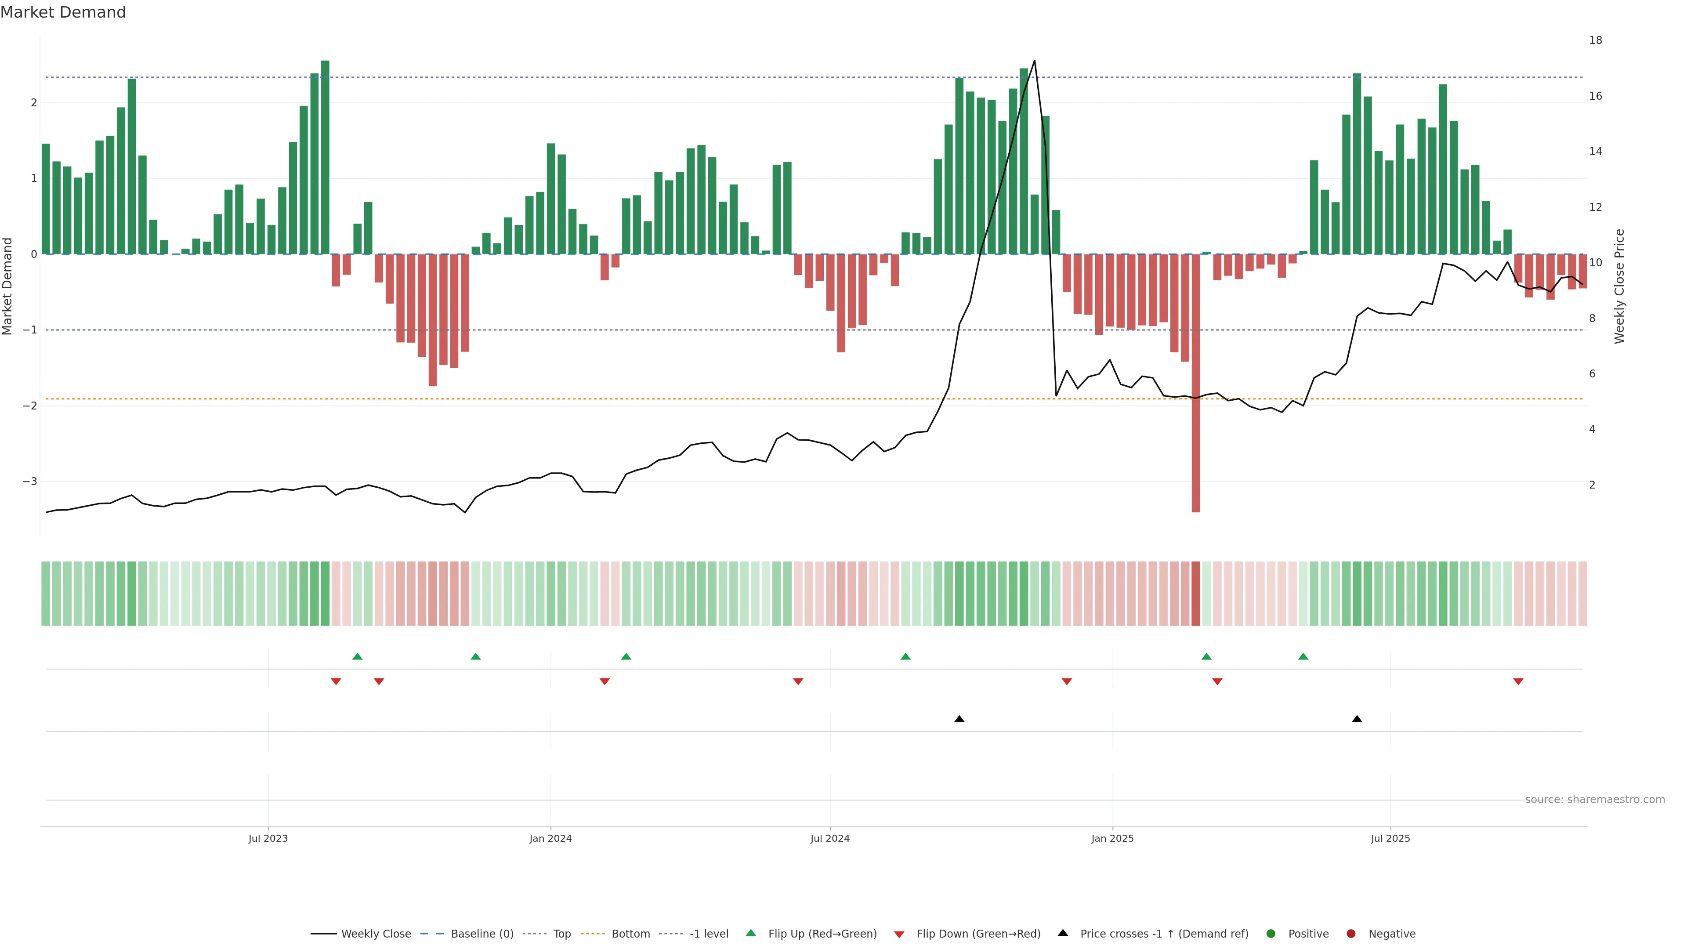1687x949 pixels.
Task: Click black triangle marker between Jul 2024 and Jan 2025
Action: coord(959,719)
